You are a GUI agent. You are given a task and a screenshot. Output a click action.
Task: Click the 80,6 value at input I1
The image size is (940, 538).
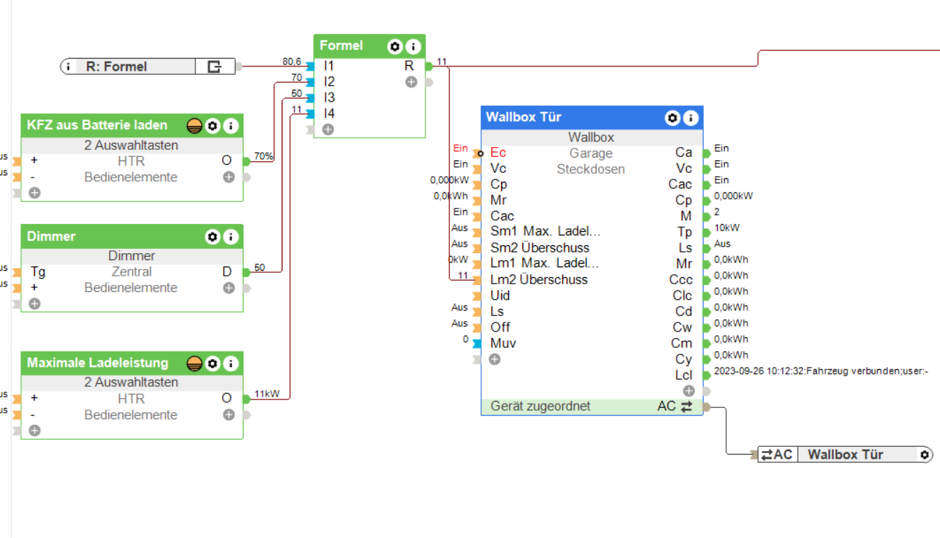292,62
